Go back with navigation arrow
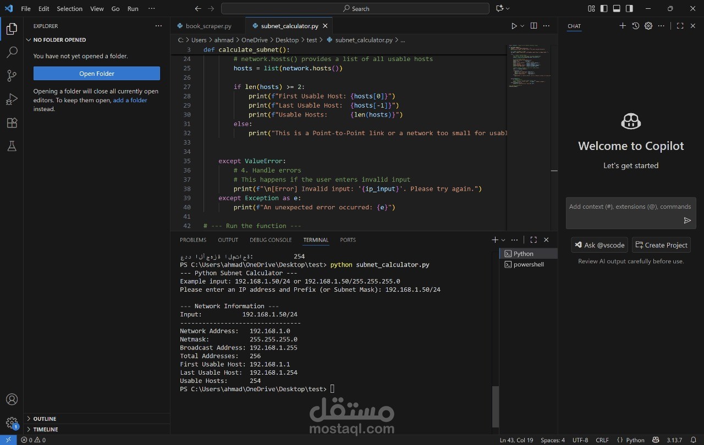The height and width of the screenshot is (445, 704). coord(198,8)
